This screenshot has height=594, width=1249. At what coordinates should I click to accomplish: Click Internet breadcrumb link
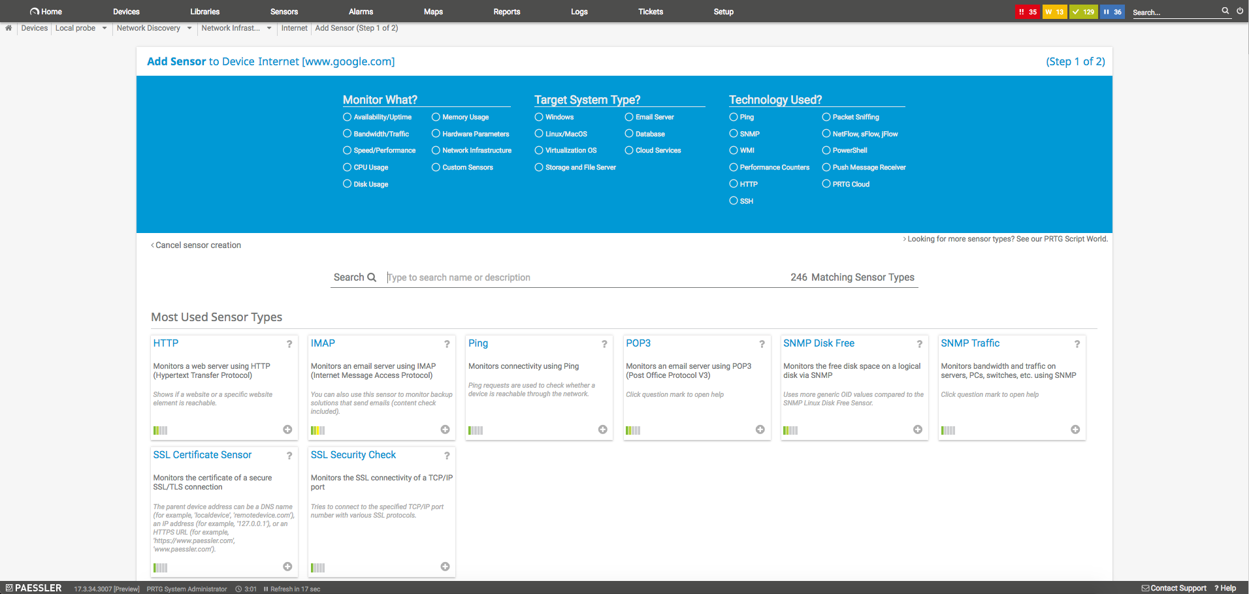294,28
